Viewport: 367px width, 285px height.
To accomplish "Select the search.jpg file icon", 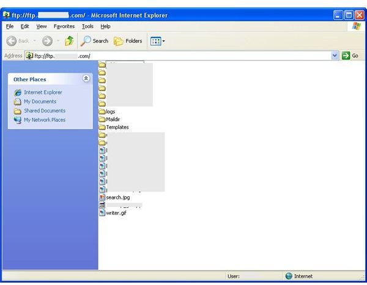I will pos(102,198).
